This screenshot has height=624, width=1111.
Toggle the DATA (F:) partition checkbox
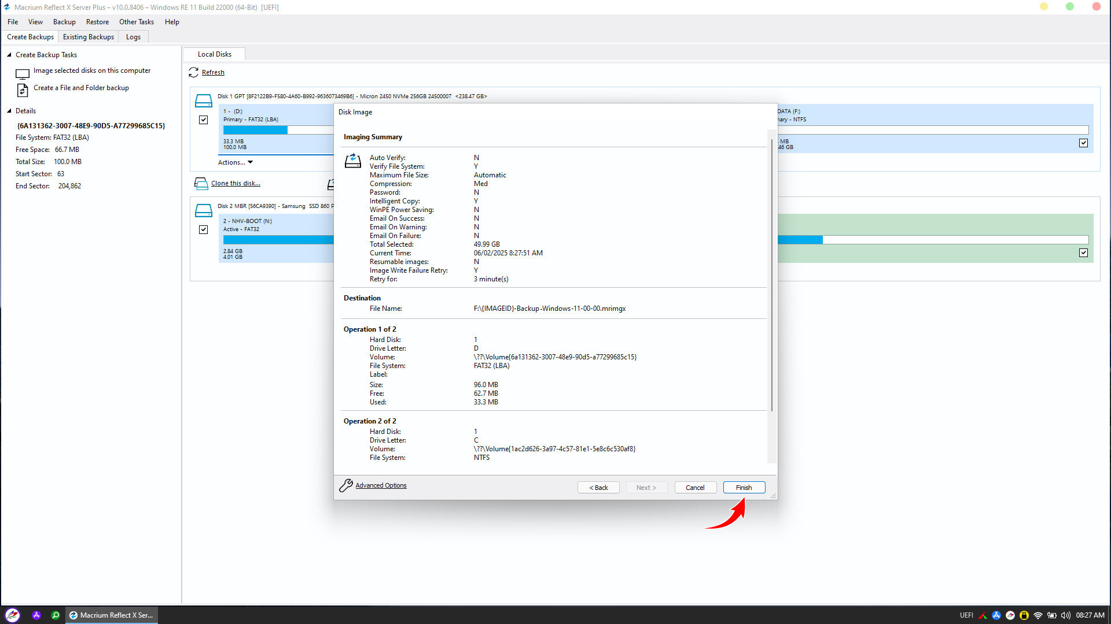[x=1083, y=143]
